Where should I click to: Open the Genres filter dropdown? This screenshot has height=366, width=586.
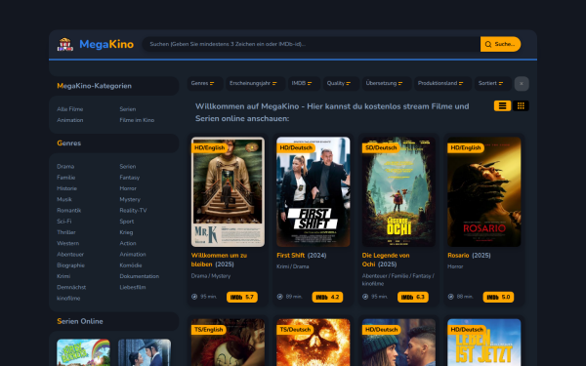(x=205, y=83)
